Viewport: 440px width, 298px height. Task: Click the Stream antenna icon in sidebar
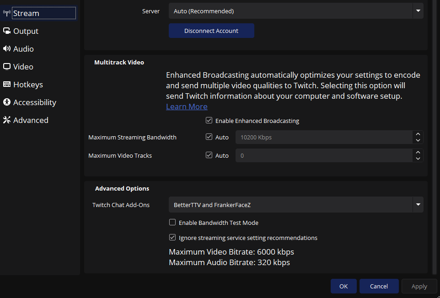pyautogui.click(x=7, y=13)
